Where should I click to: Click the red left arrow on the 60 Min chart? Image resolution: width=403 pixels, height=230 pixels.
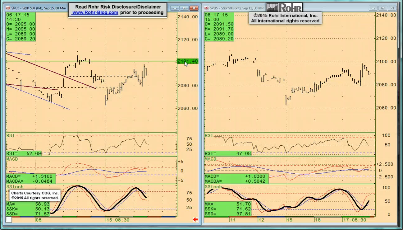(x=195, y=220)
